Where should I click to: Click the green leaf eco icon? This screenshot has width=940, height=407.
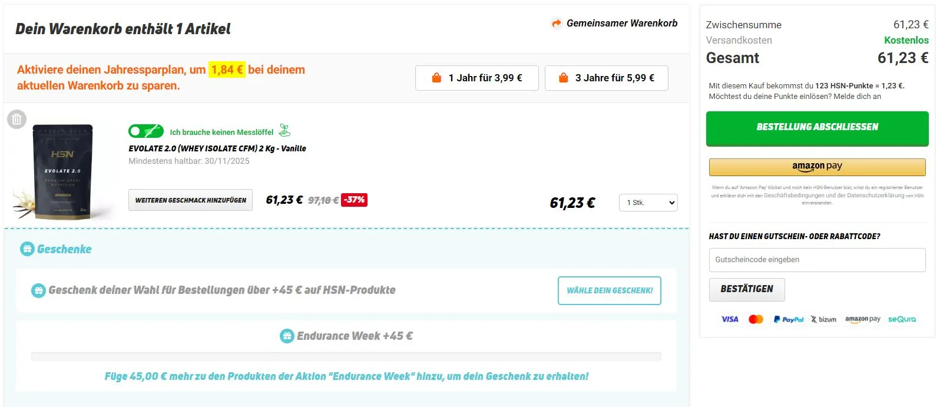point(284,130)
